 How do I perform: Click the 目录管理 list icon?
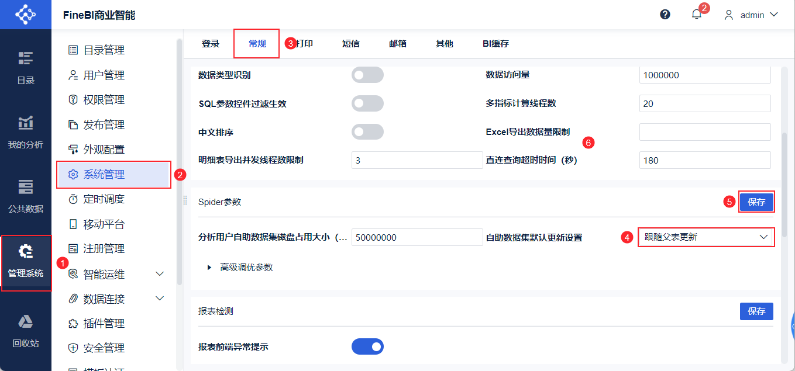tap(73, 50)
